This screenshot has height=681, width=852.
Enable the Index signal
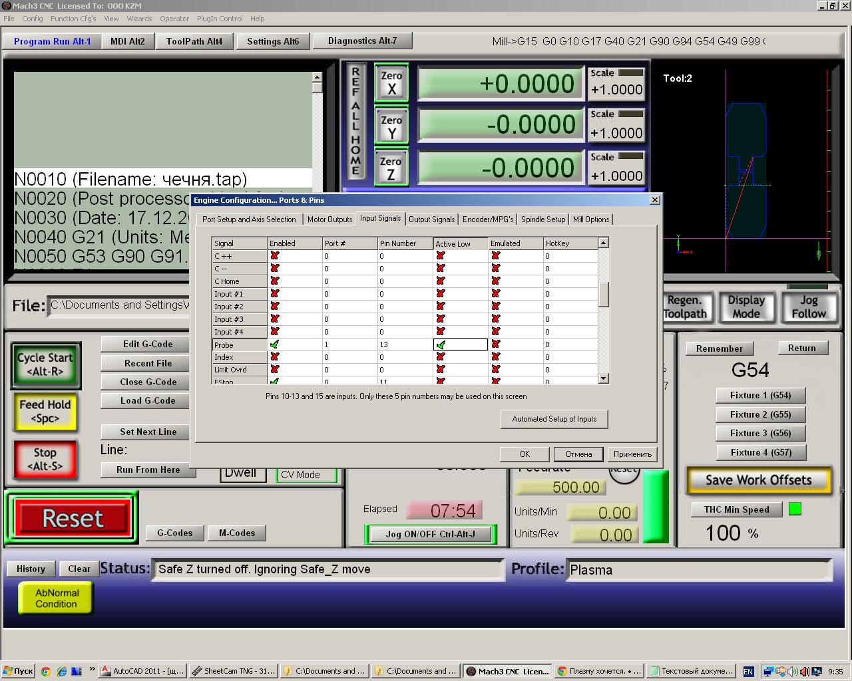pyautogui.click(x=274, y=357)
